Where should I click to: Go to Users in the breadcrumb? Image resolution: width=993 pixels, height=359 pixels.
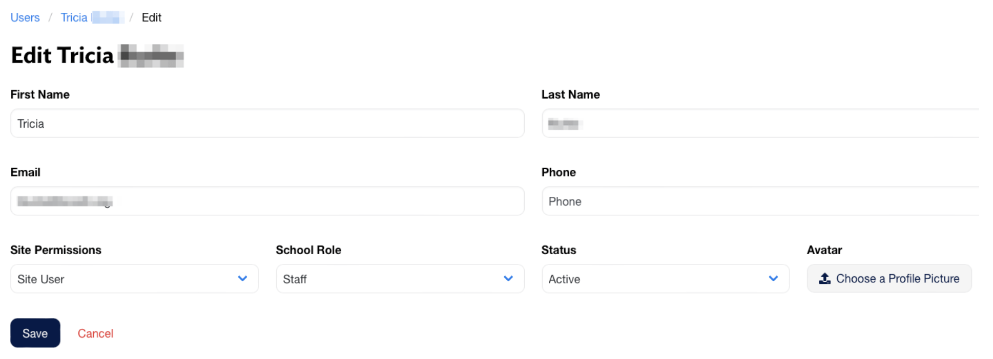click(x=25, y=17)
